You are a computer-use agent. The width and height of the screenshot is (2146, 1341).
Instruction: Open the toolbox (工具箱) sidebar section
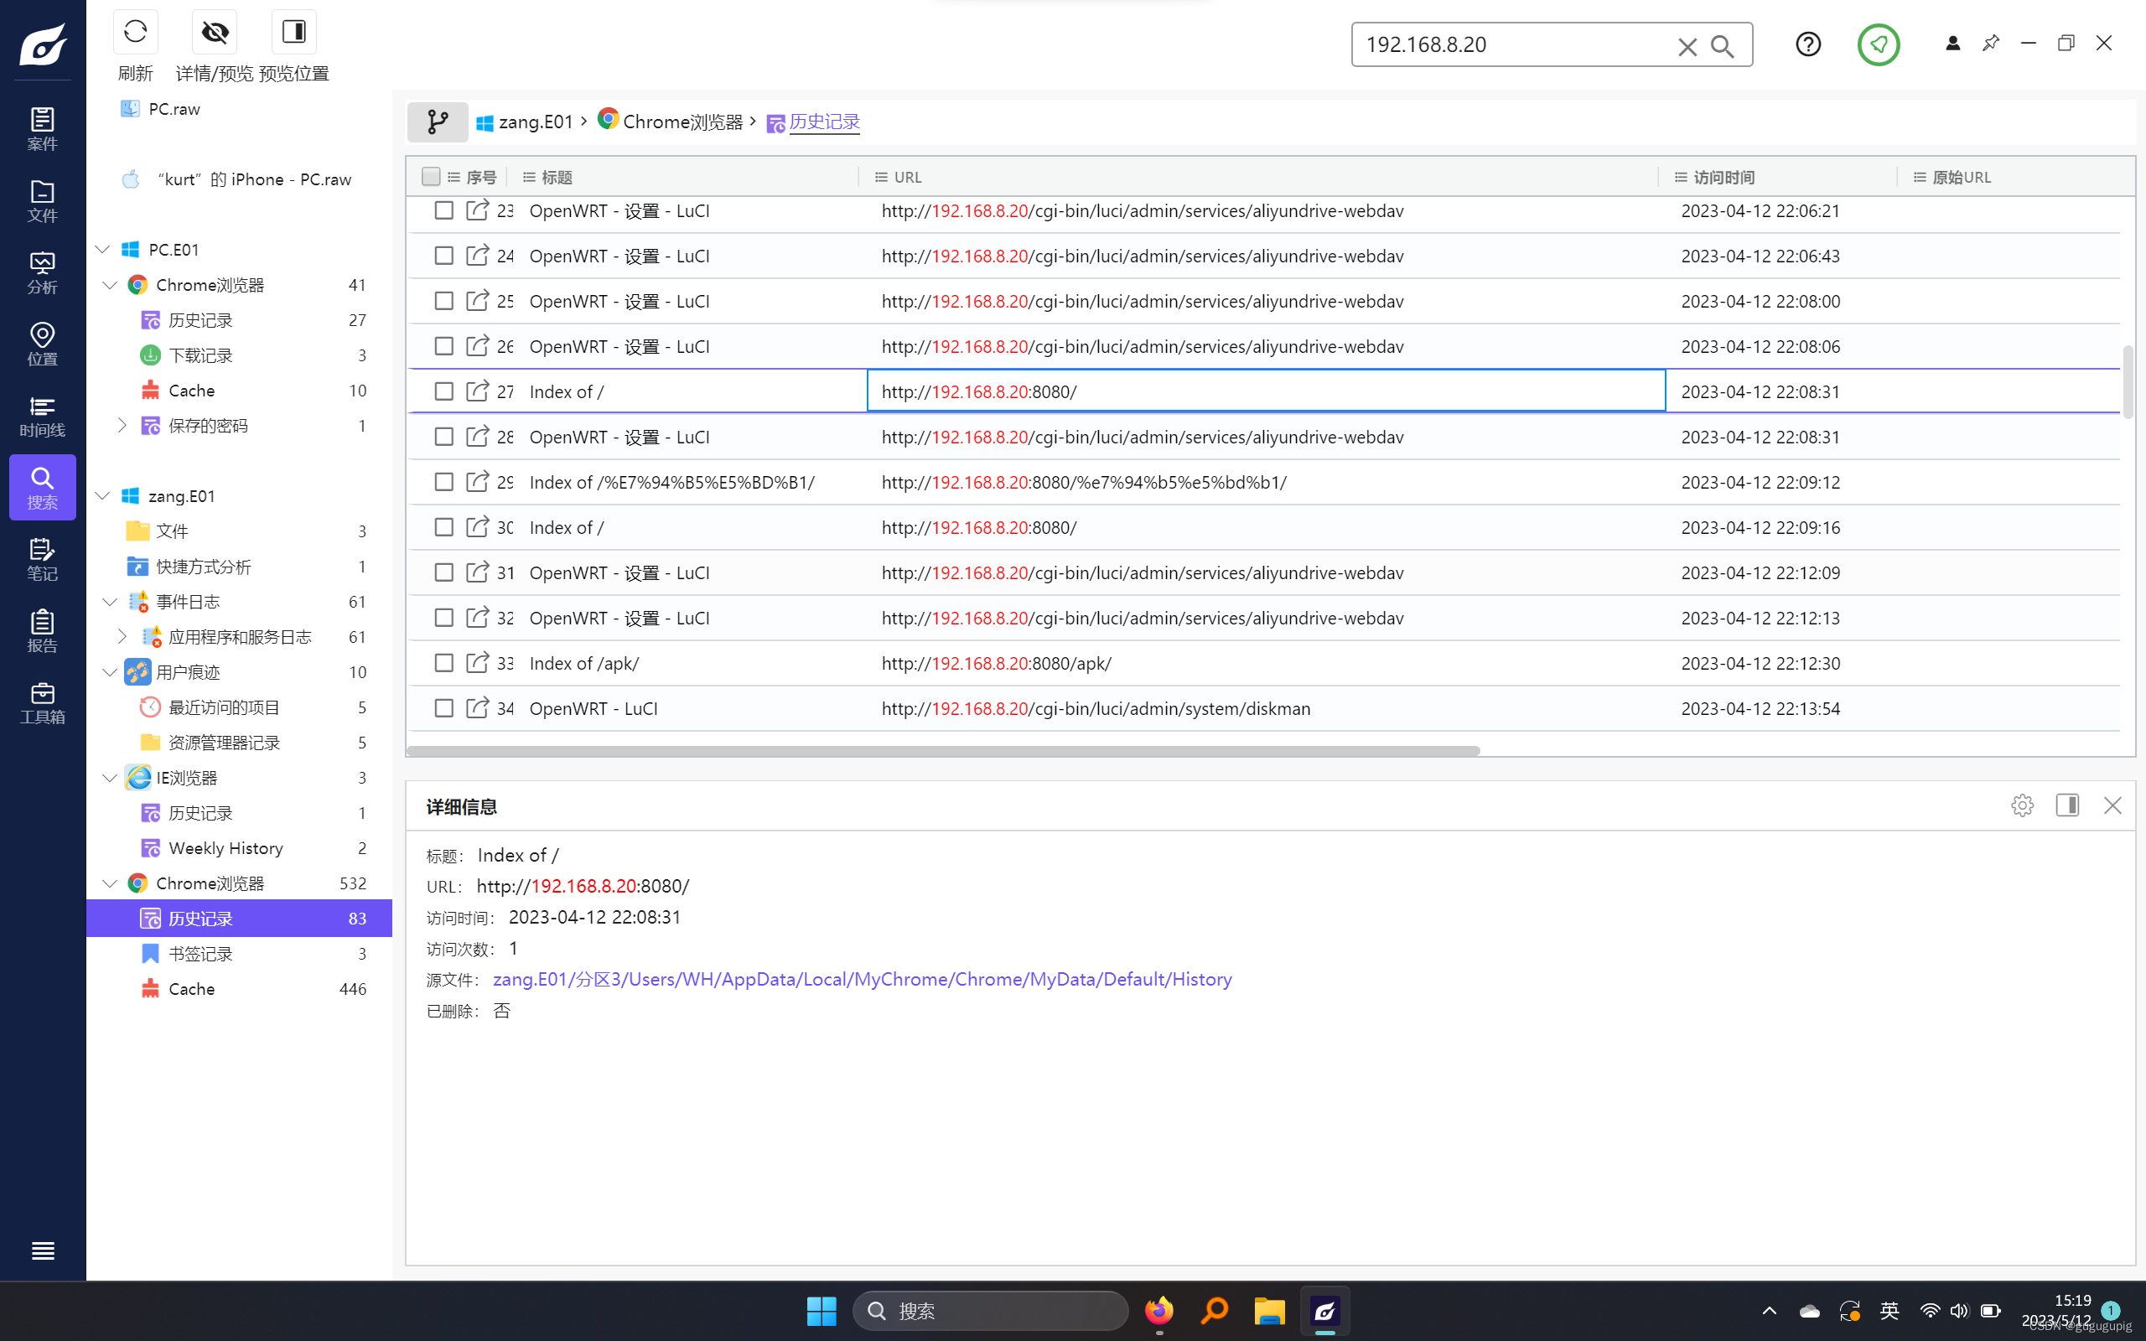[42, 702]
